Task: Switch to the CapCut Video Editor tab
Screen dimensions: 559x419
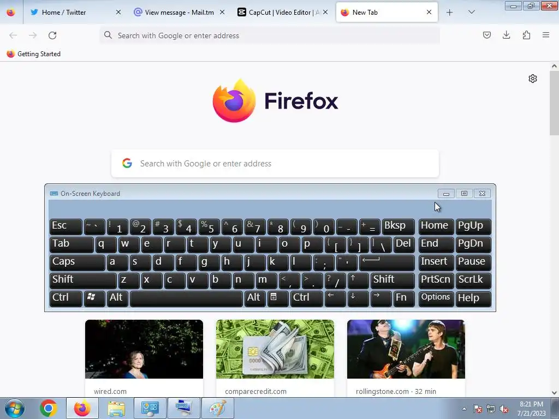Action: click(x=283, y=13)
